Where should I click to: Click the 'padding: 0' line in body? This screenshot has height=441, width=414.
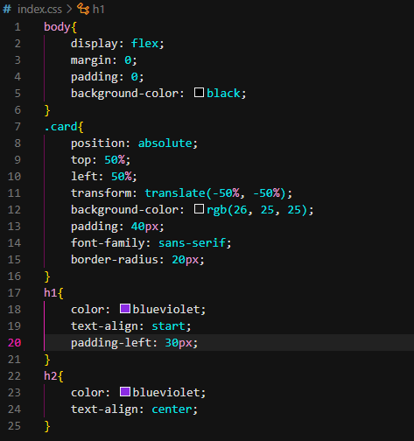tap(108, 77)
